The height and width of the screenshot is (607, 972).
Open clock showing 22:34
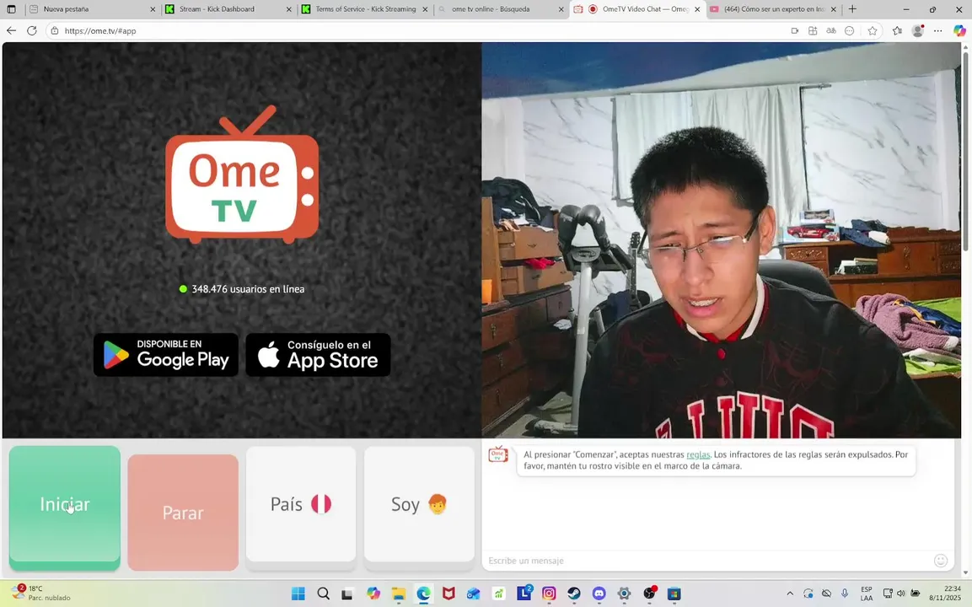[946, 593]
